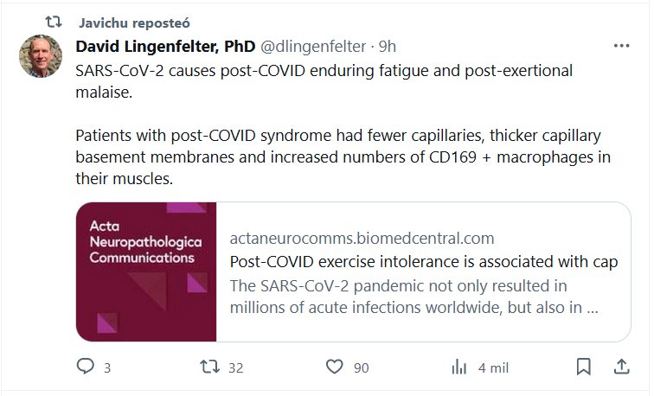Open the Acta Neuropathologica Communications card image
Image resolution: width=654 pixels, height=396 pixels.
tap(146, 271)
